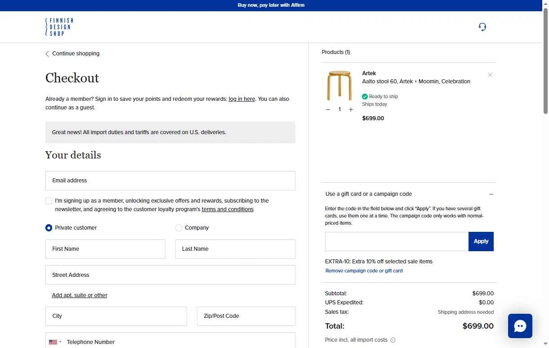
Task: Decrease product quantity with minus button
Action: [328, 109]
